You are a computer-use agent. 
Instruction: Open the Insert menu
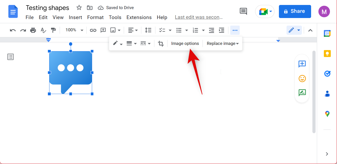coord(75,17)
